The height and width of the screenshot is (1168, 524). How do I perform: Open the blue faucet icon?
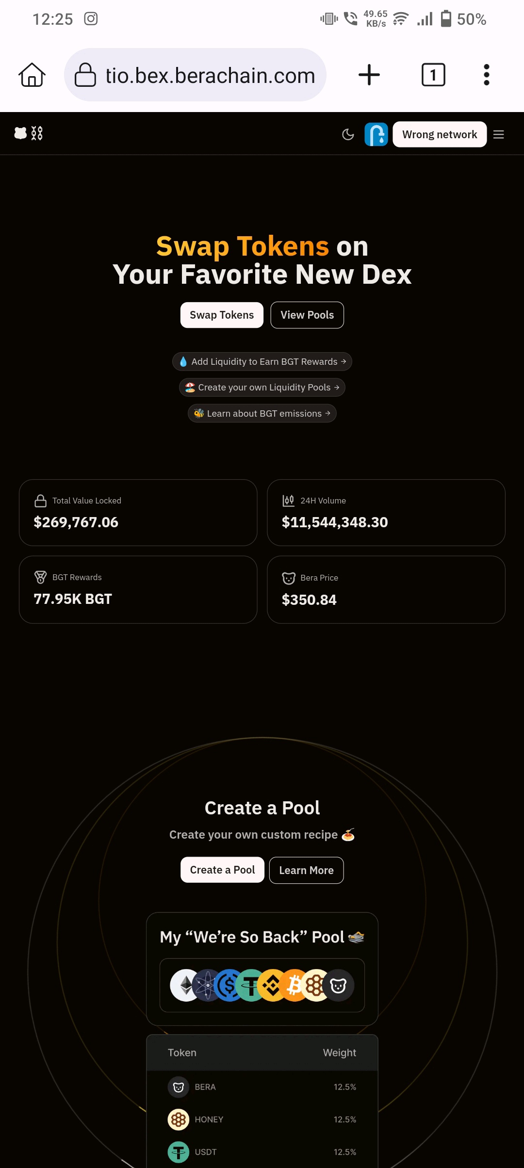click(x=376, y=134)
